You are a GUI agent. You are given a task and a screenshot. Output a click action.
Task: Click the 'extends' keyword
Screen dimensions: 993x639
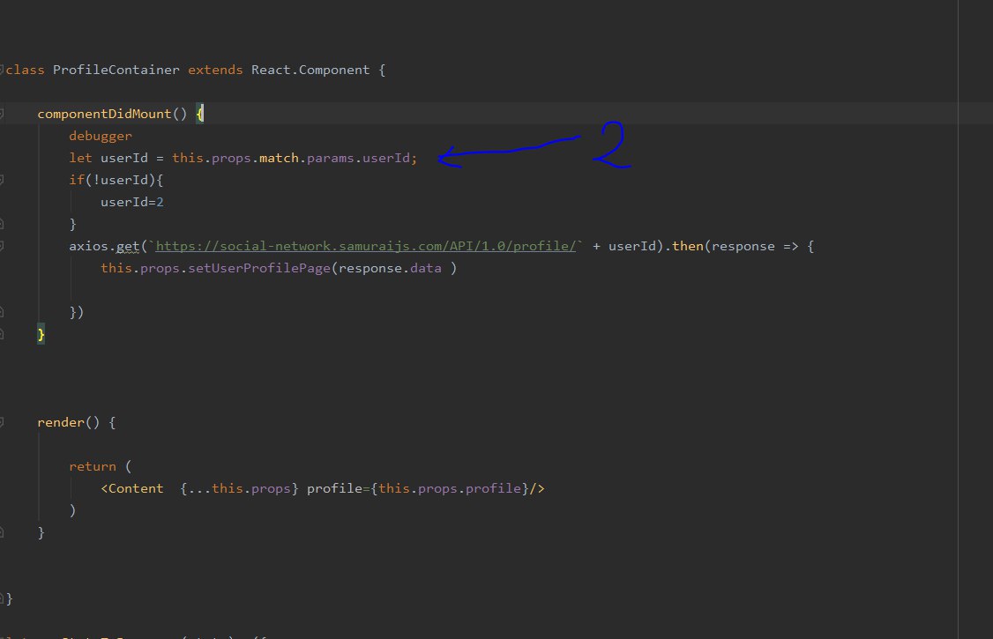click(215, 70)
